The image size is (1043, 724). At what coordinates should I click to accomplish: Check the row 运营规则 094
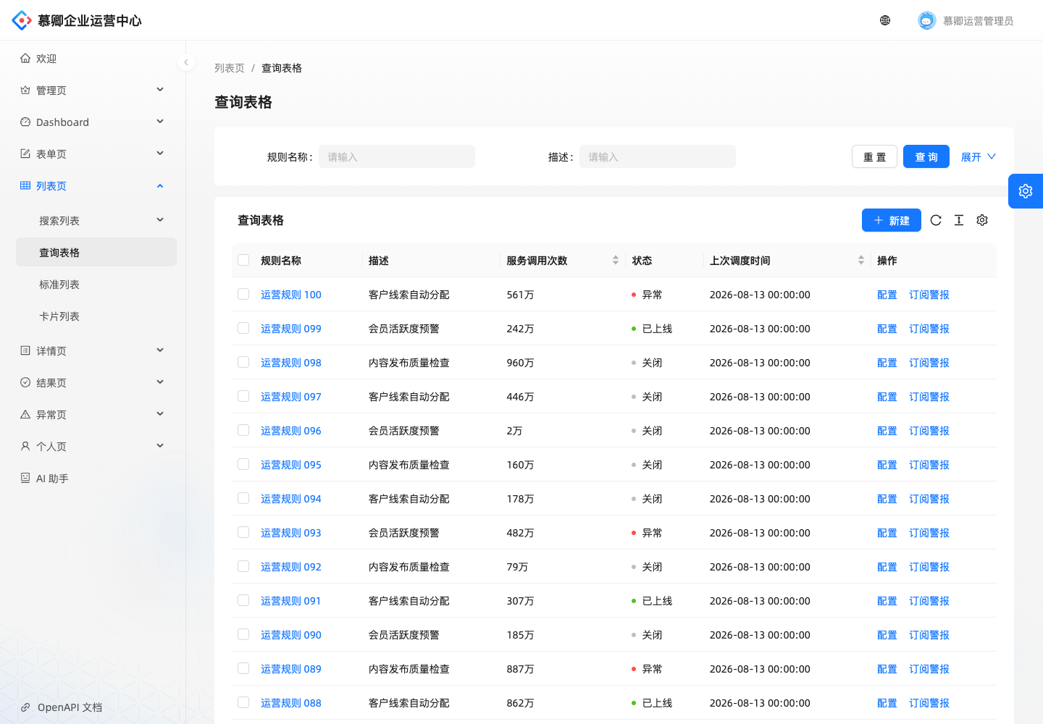pos(243,498)
